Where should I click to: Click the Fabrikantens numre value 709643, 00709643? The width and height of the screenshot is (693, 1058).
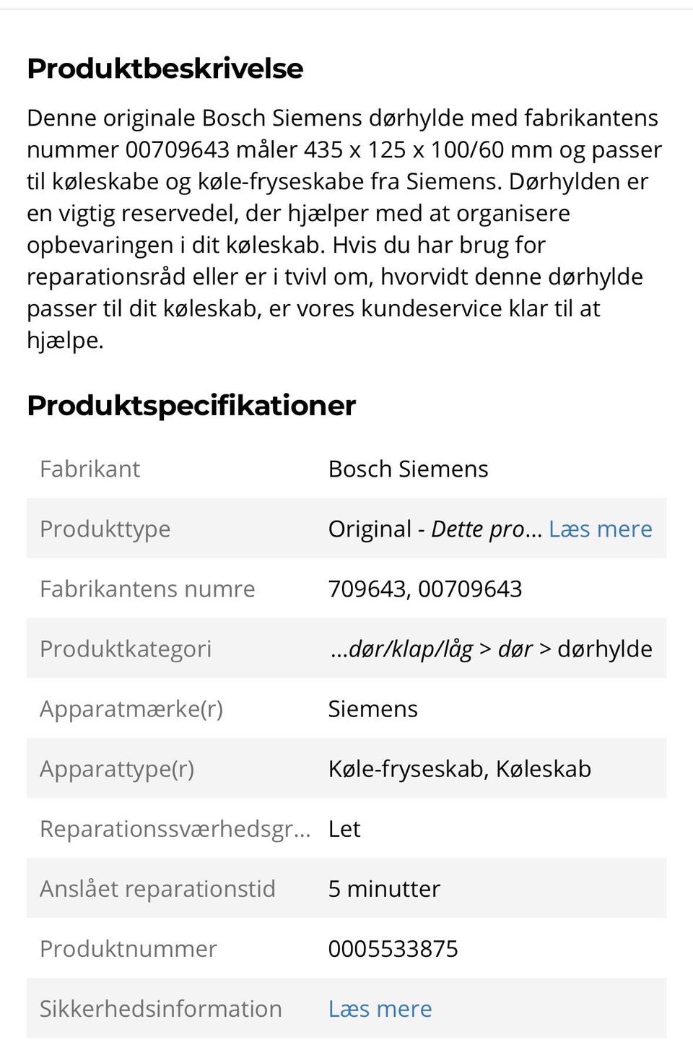[424, 589]
